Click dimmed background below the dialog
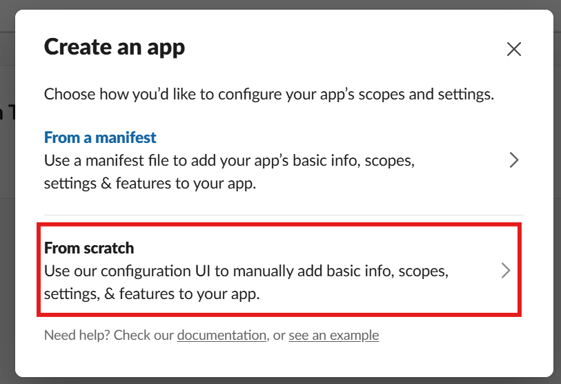561x384 pixels. (276, 381)
